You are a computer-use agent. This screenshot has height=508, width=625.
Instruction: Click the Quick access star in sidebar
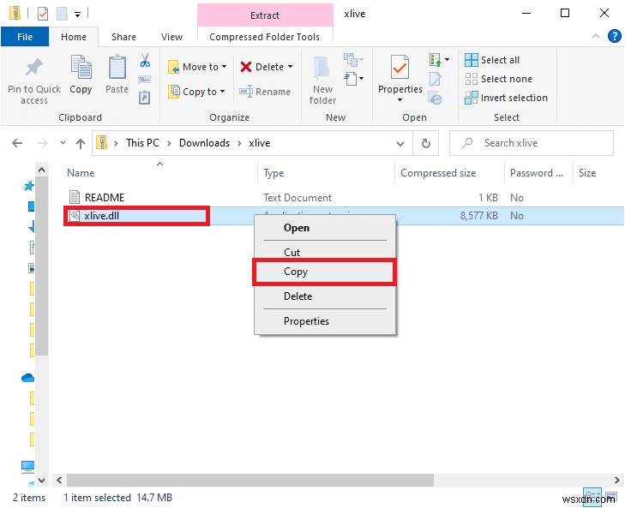[x=28, y=186]
